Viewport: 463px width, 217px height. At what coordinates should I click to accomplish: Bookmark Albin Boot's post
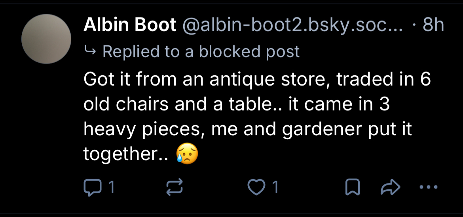click(x=352, y=187)
